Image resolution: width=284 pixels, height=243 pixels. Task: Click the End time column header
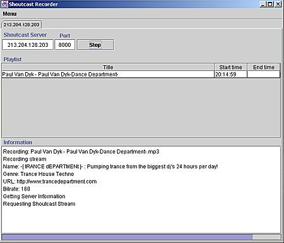click(x=264, y=67)
